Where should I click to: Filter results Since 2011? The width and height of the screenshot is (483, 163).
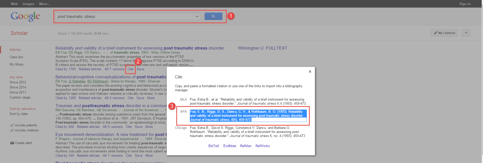[18, 92]
